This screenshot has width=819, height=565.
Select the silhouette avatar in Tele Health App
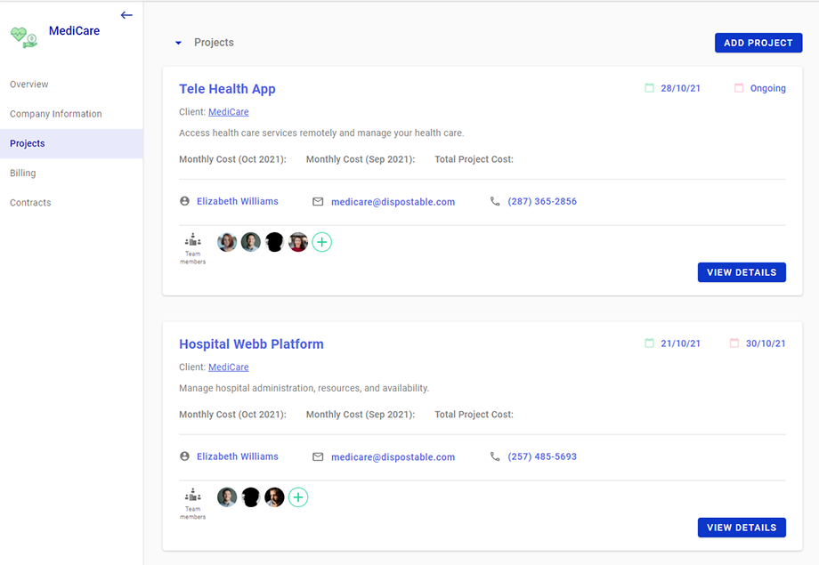(x=274, y=242)
